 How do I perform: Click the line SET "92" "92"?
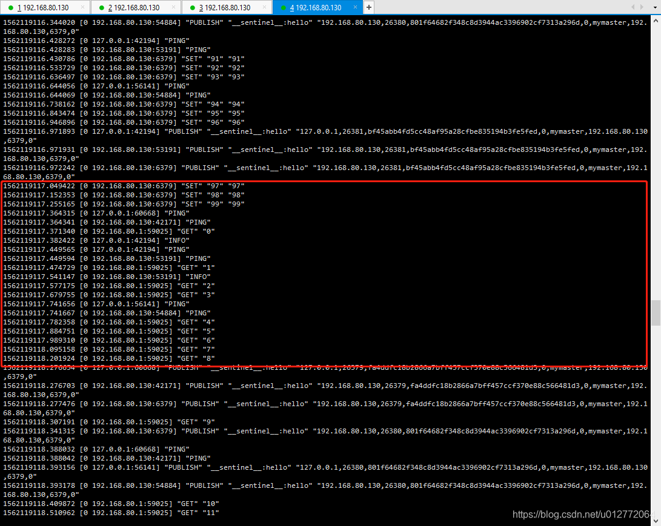pos(124,68)
